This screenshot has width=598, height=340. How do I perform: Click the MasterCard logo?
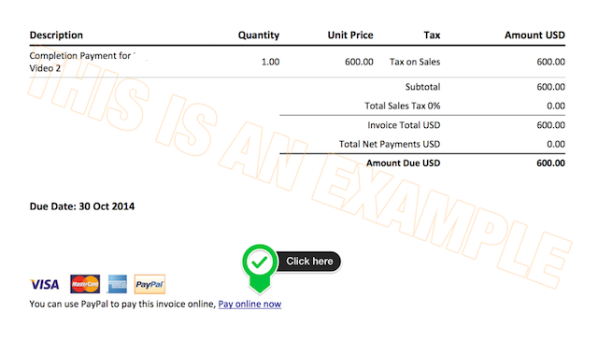tap(85, 284)
